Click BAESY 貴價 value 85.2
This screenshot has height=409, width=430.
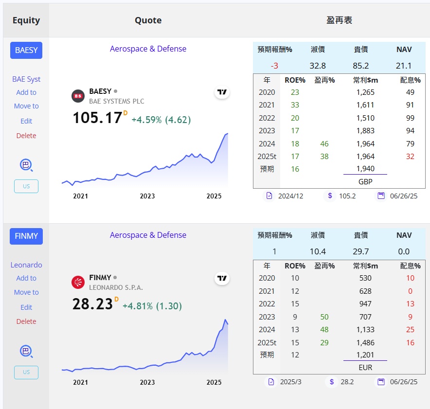(x=361, y=66)
